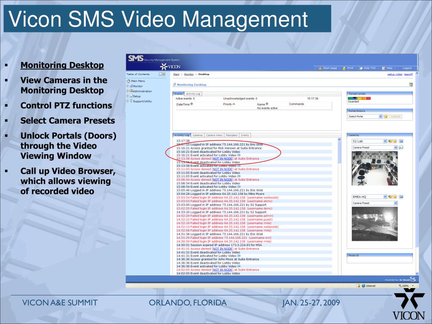
Task: Close the Table of Contents panel
Action: 164,74
